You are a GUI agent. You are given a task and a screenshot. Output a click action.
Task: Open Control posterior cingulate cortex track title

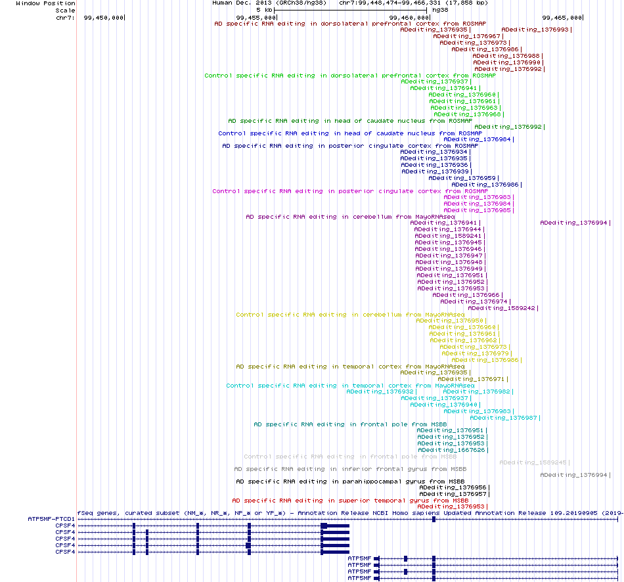[x=350, y=191]
